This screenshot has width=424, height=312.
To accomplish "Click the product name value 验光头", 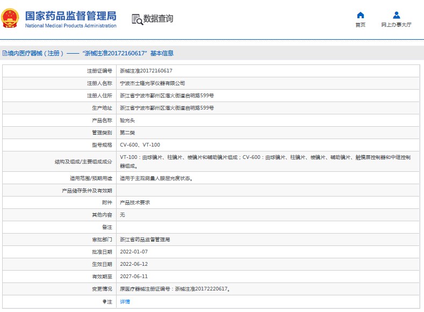I will click(x=127, y=120).
